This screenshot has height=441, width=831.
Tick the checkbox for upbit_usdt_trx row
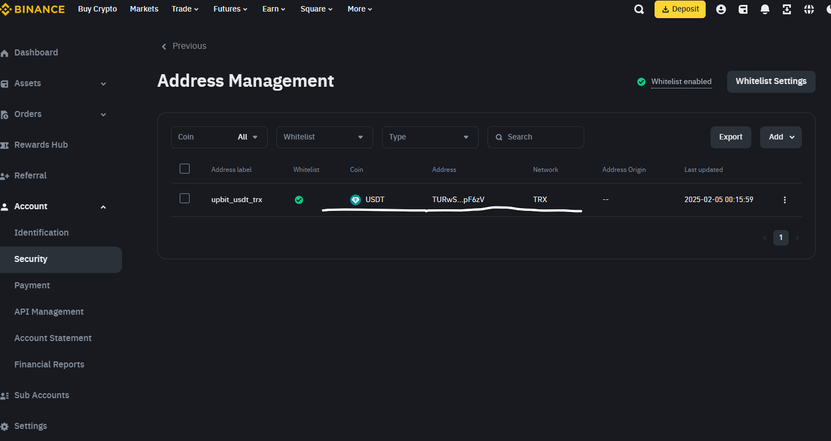(x=185, y=198)
